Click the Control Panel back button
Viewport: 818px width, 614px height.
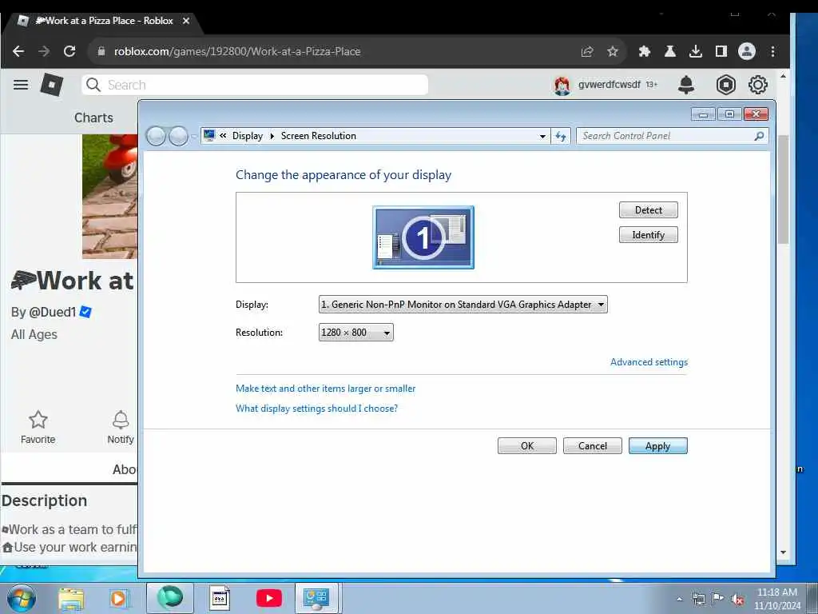coord(156,136)
